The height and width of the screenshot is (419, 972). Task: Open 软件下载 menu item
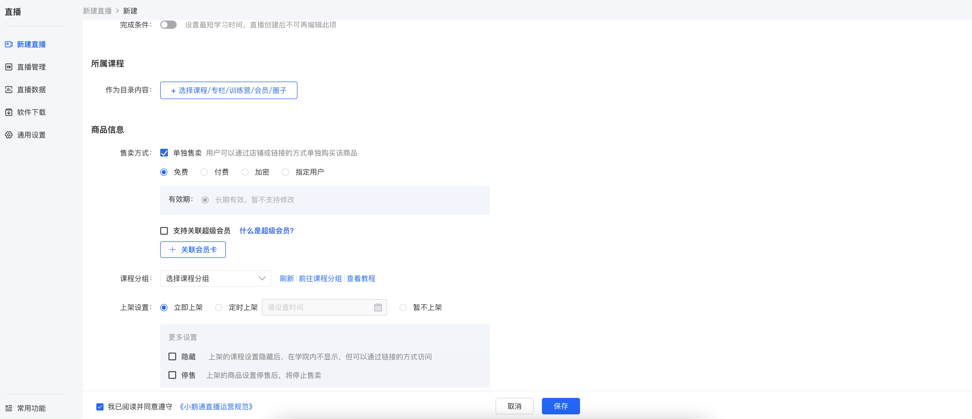coord(31,112)
